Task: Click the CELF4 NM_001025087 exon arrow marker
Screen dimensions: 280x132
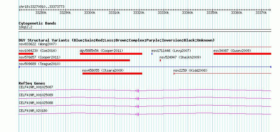Action: click(137, 91)
